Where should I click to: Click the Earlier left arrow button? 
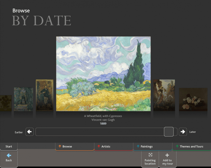coord(29,132)
